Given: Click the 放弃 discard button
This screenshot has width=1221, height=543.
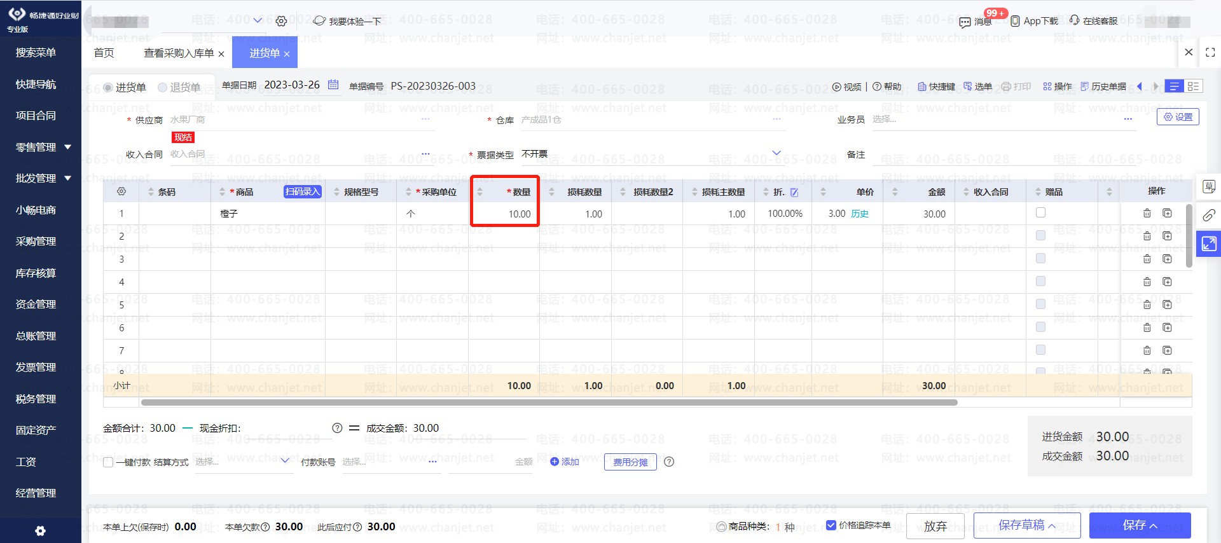Looking at the screenshot, I should [935, 526].
